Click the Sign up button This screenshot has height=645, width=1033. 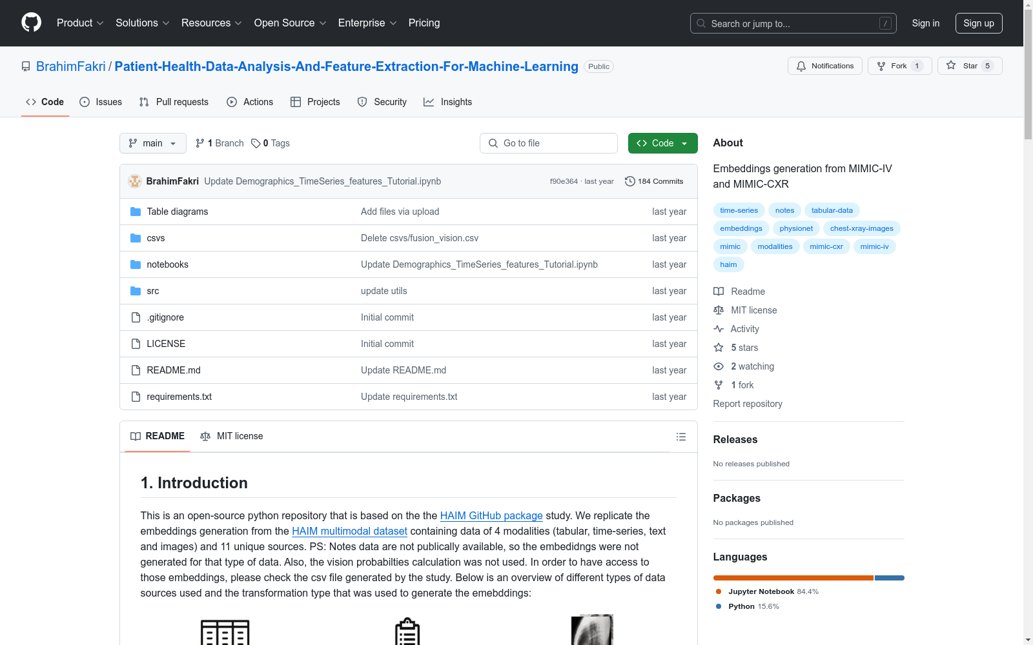click(x=979, y=23)
